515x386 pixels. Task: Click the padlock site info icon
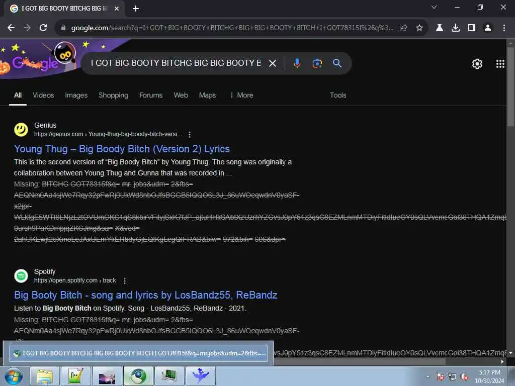coord(63,28)
